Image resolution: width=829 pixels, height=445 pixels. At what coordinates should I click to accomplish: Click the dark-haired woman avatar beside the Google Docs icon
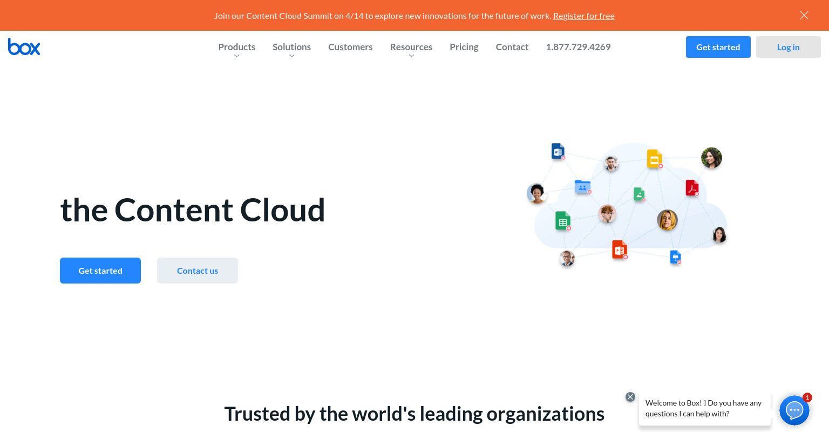pyautogui.click(x=719, y=235)
